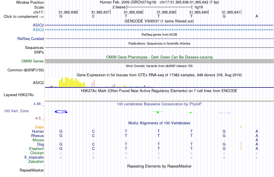274x177 pixels.
Task: Click the 4.88 PhyloP upper scale value
Action: (37, 104)
